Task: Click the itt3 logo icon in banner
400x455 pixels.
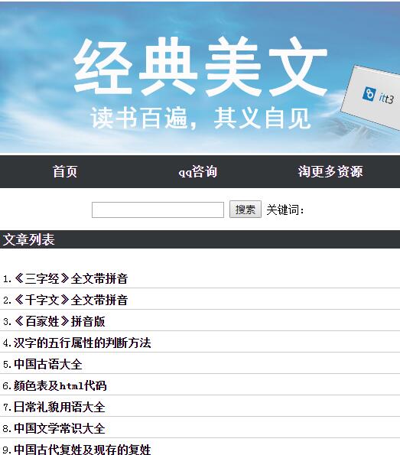Action: [369, 94]
